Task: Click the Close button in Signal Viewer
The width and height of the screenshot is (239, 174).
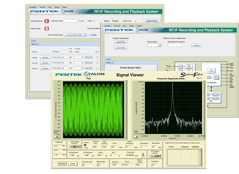Action: pyautogui.click(x=72, y=164)
